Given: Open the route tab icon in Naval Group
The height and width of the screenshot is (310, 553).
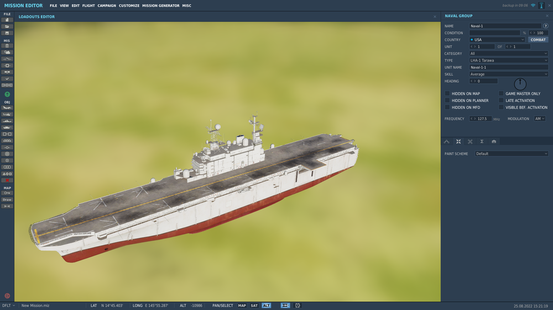Looking at the screenshot, I should point(446,141).
